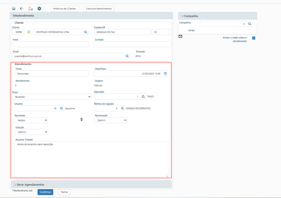
Task: Collapse the Campanha panel
Action: 218,16
